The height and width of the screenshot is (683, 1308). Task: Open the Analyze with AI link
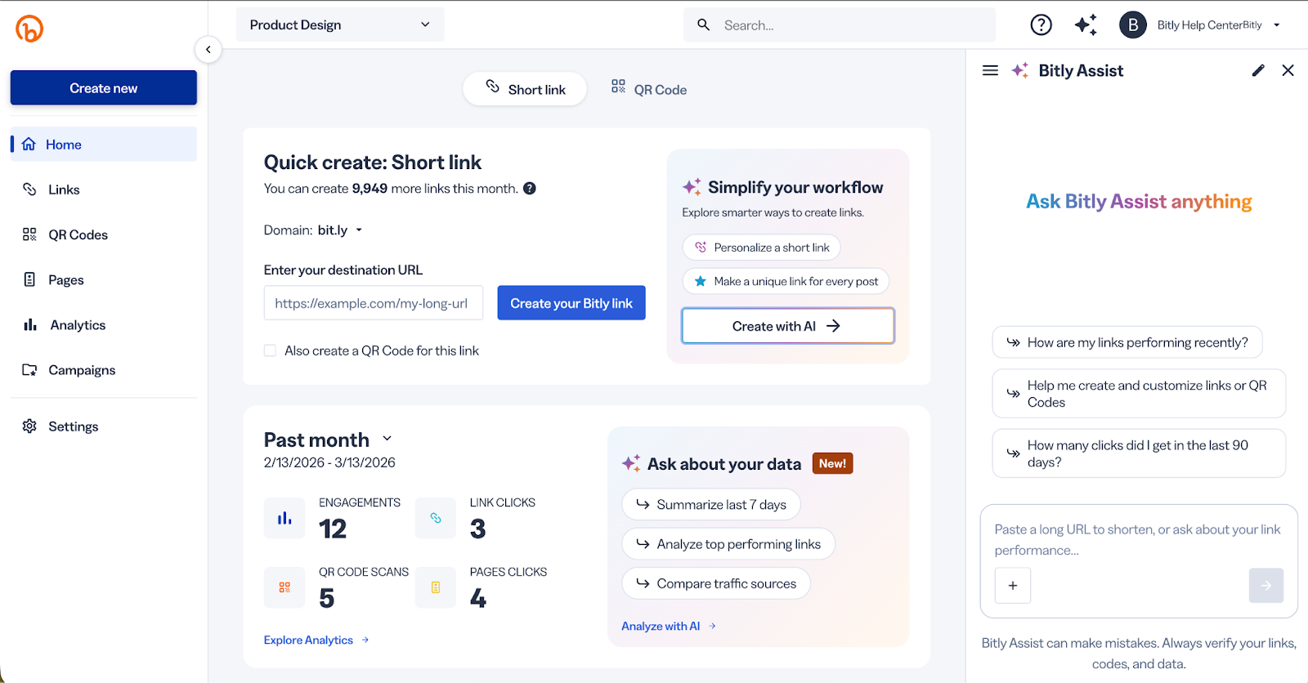[669, 627]
